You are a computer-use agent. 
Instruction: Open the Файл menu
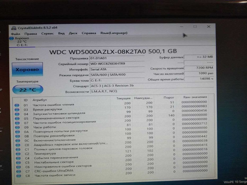(15, 34)
